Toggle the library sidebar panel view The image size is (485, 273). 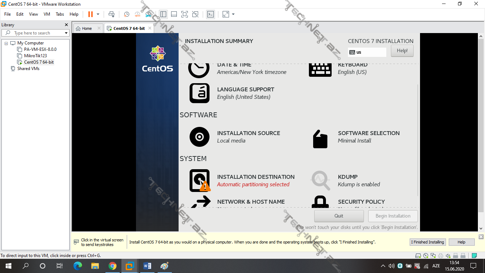[x=163, y=14]
